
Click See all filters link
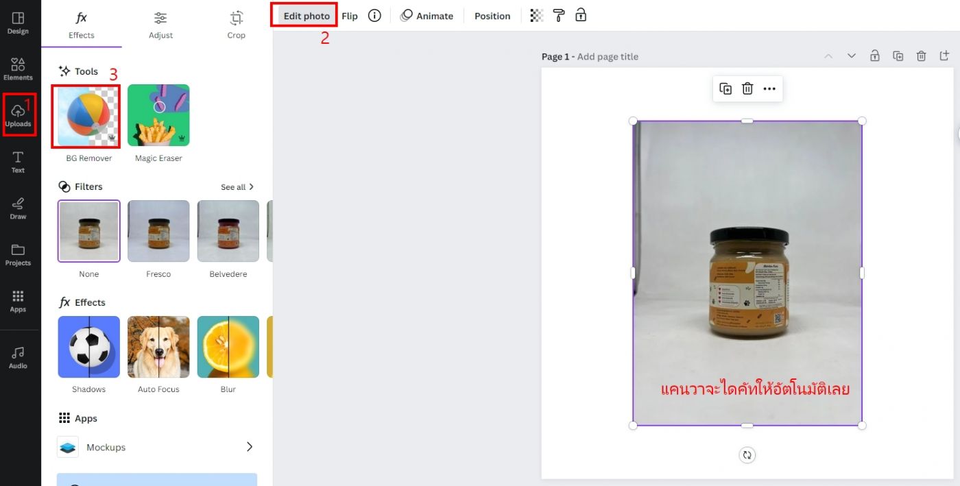point(237,187)
